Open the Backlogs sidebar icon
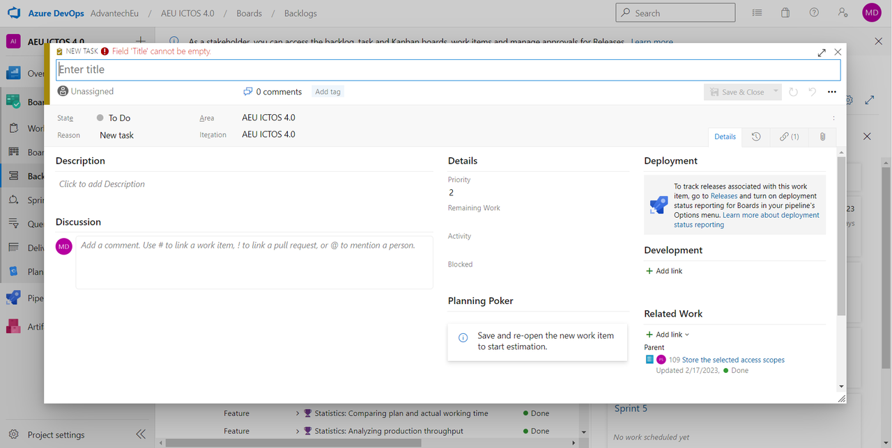 coord(14,176)
